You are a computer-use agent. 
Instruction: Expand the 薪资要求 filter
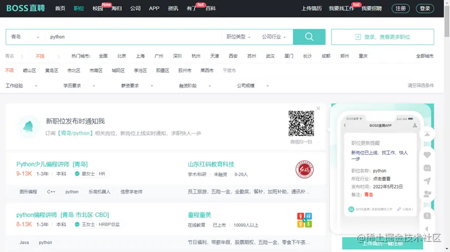(137, 85)
